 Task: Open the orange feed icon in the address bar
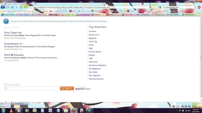tap(150, 7)
